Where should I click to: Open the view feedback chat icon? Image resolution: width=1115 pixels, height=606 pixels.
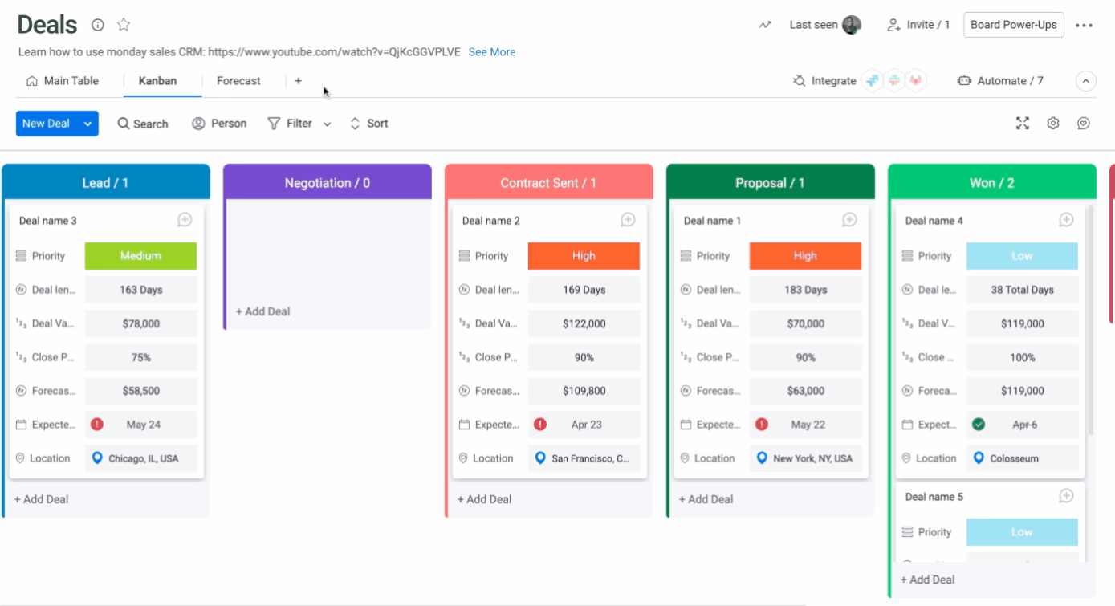coord(1084,124)
